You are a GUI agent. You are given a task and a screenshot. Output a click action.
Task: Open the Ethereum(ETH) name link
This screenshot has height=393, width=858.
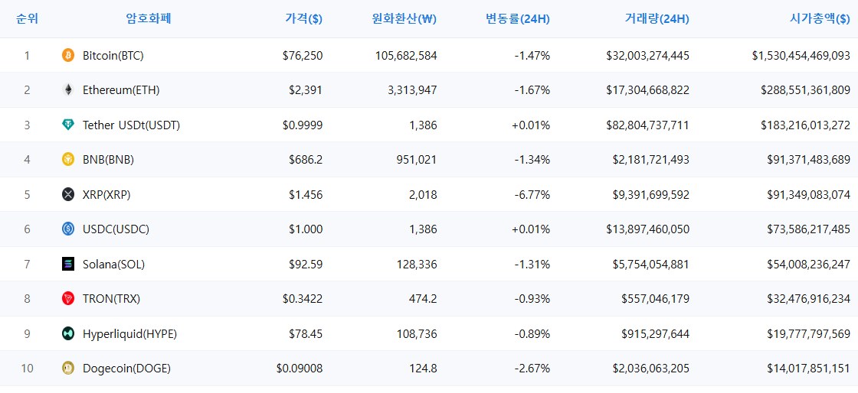(121, 90)
